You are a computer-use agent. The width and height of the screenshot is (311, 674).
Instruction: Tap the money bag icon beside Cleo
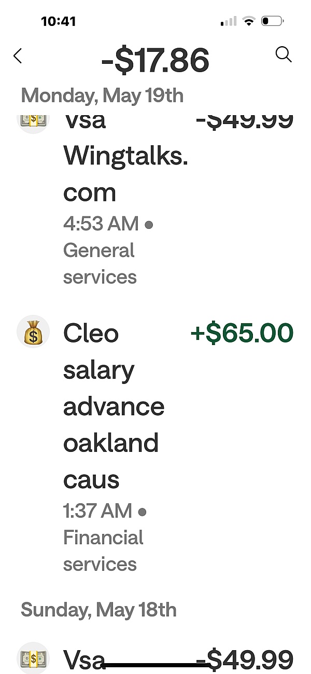33,332
